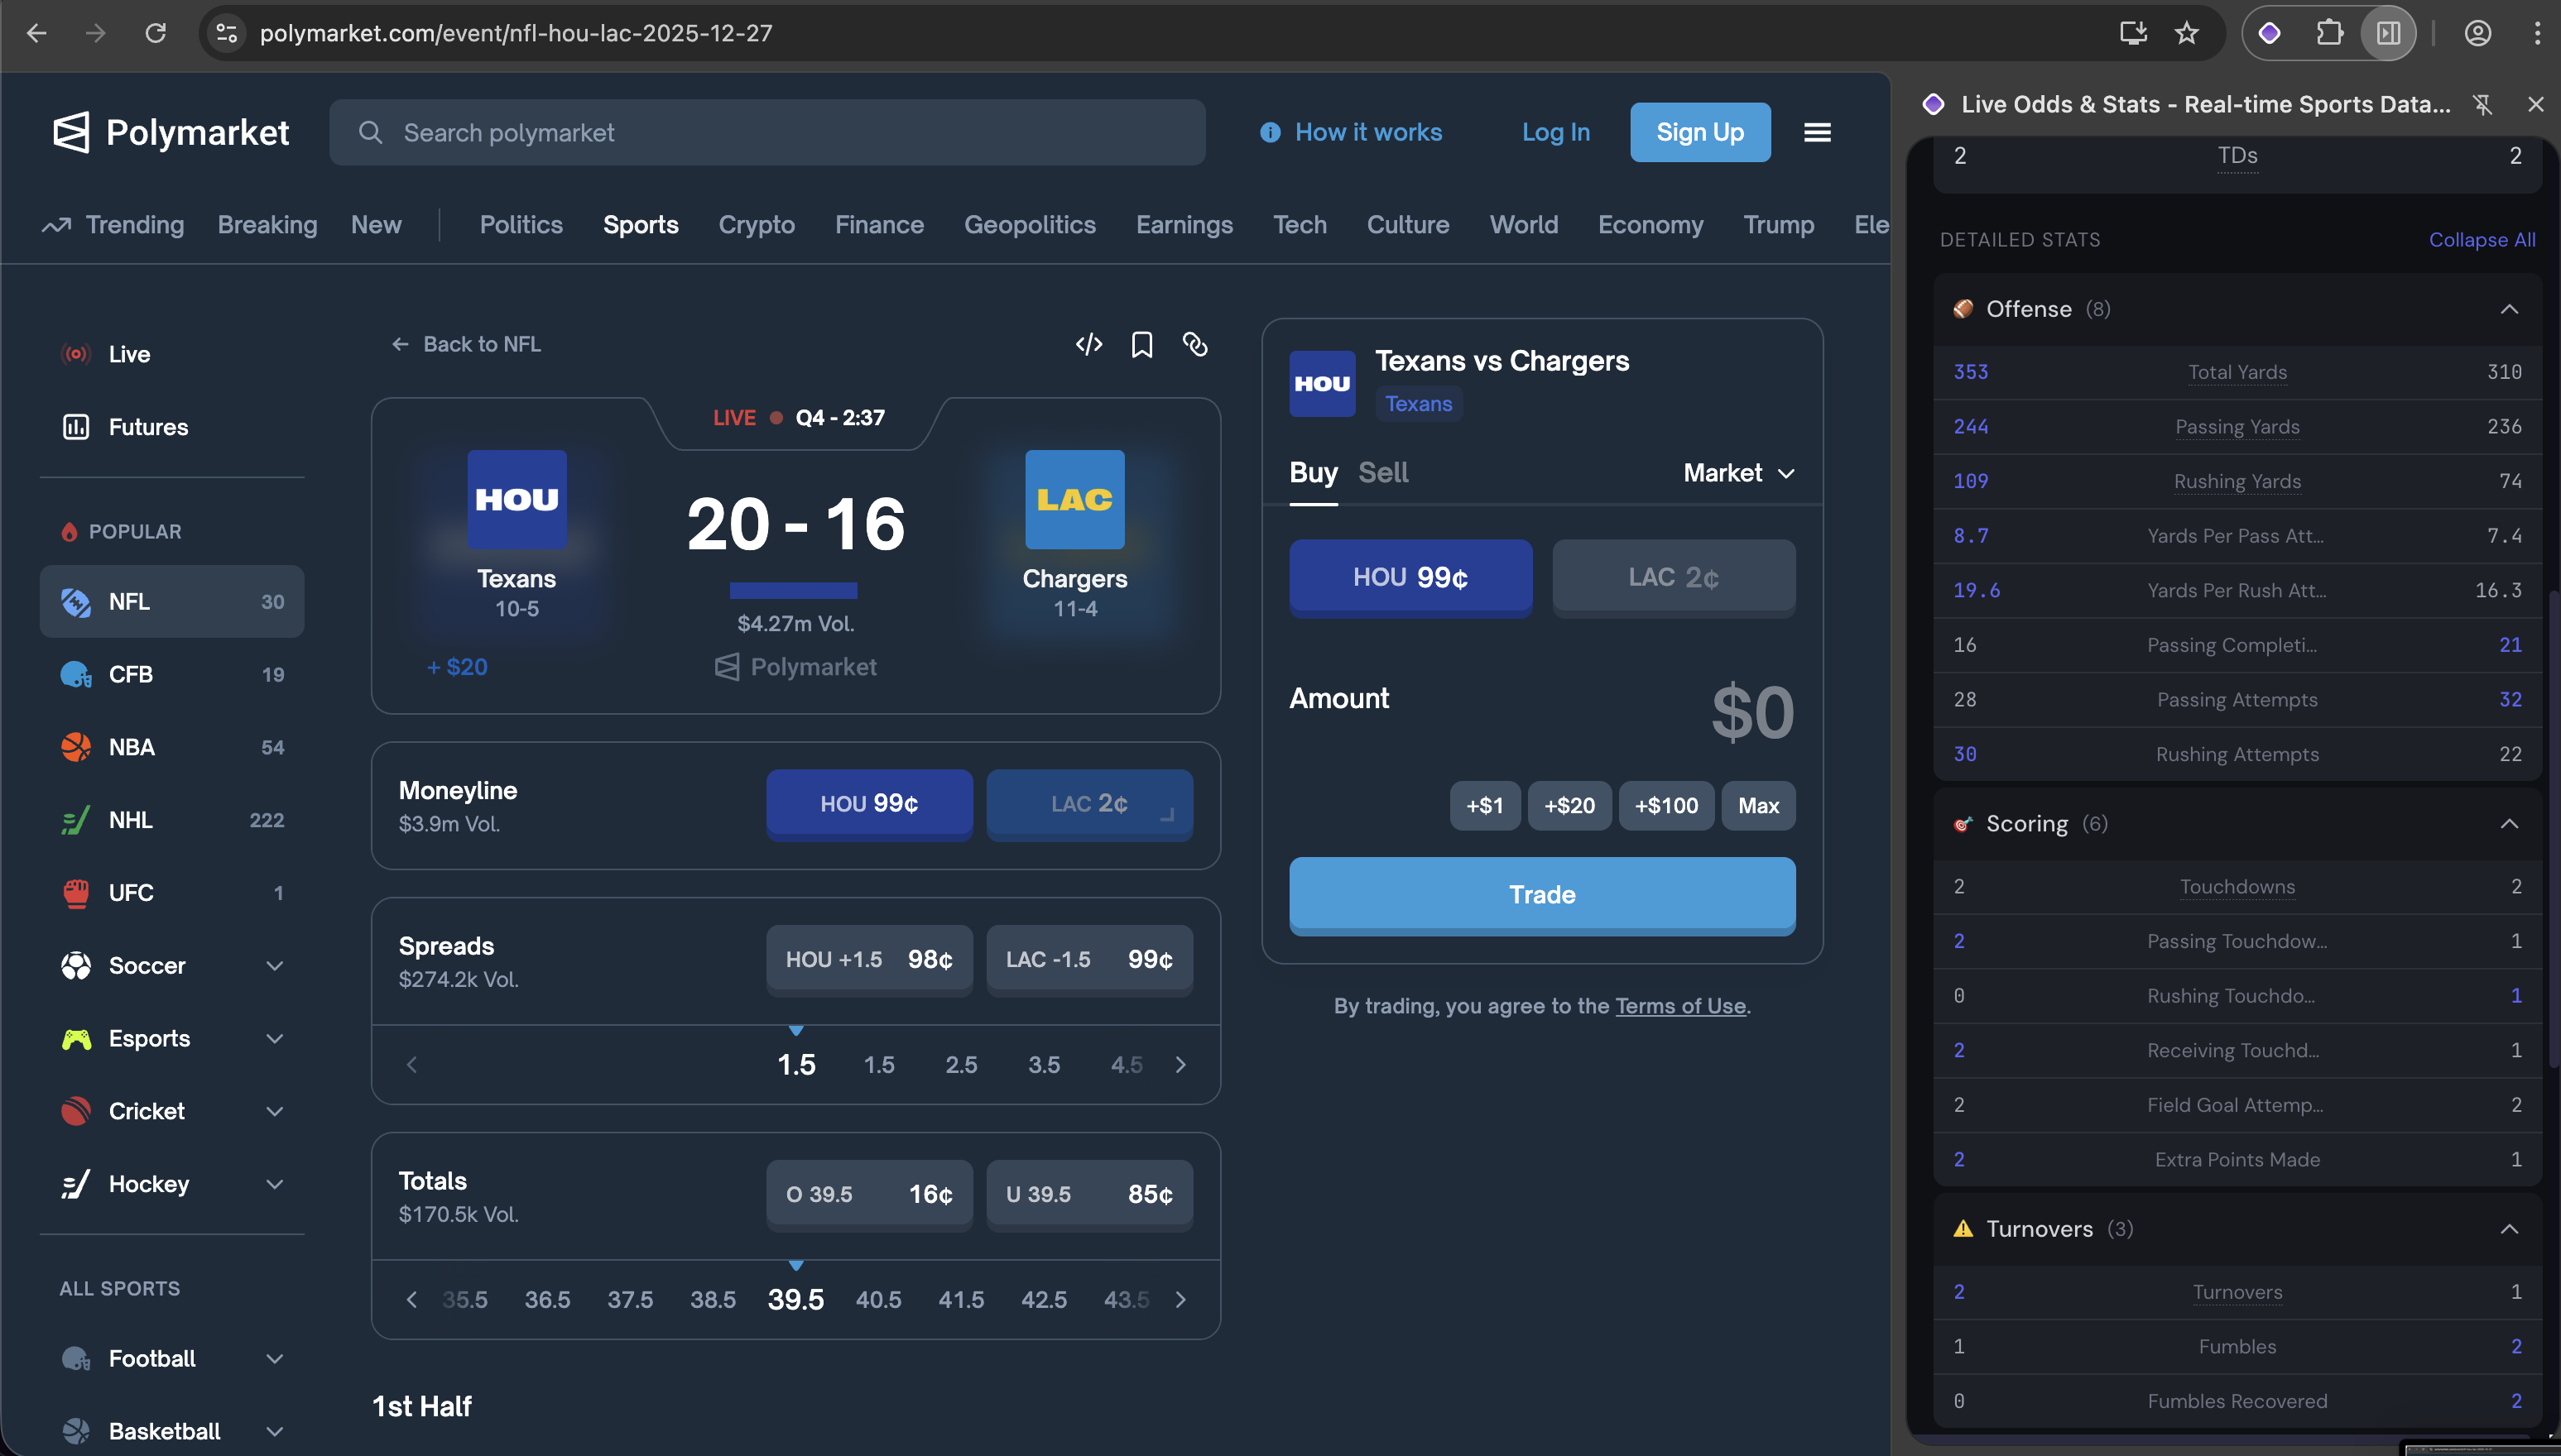Open the Polymarket home via logo
The width and height of the screenshot is (2561, 1456).
coord(170,131)
